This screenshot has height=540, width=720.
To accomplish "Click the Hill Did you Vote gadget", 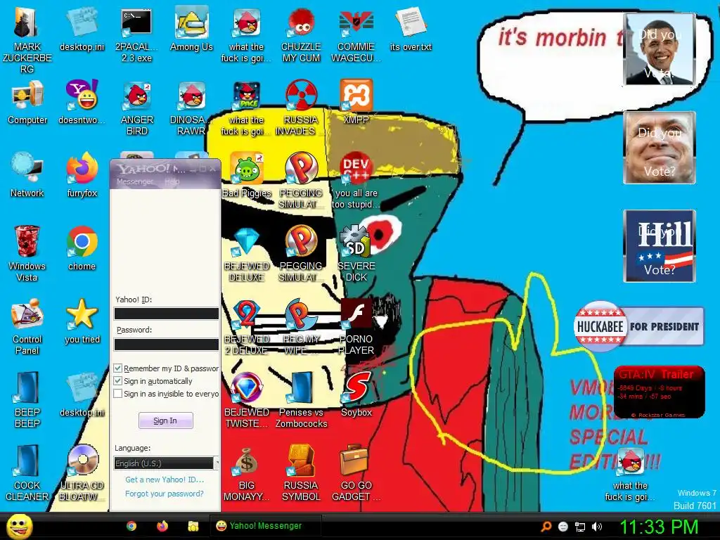I will pyautogui.click(x=660, y=245).
